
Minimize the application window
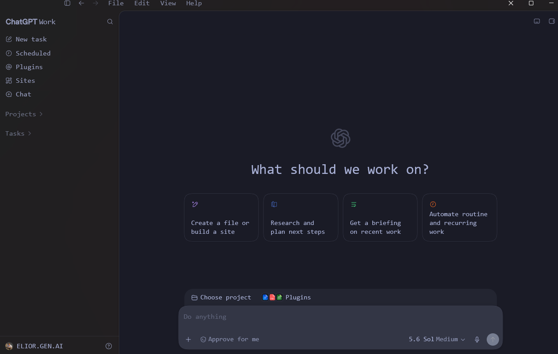pyautogui.click(x=551, y=3)
